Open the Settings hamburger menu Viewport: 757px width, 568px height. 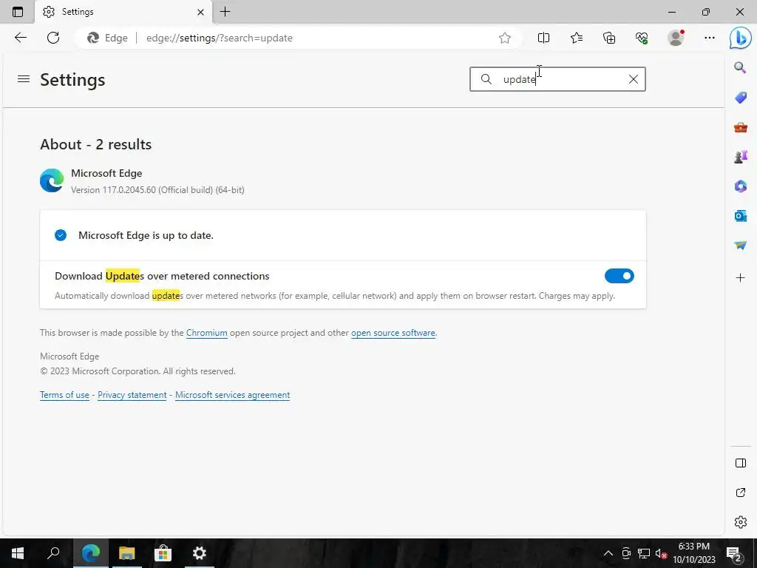coord(24,78)
